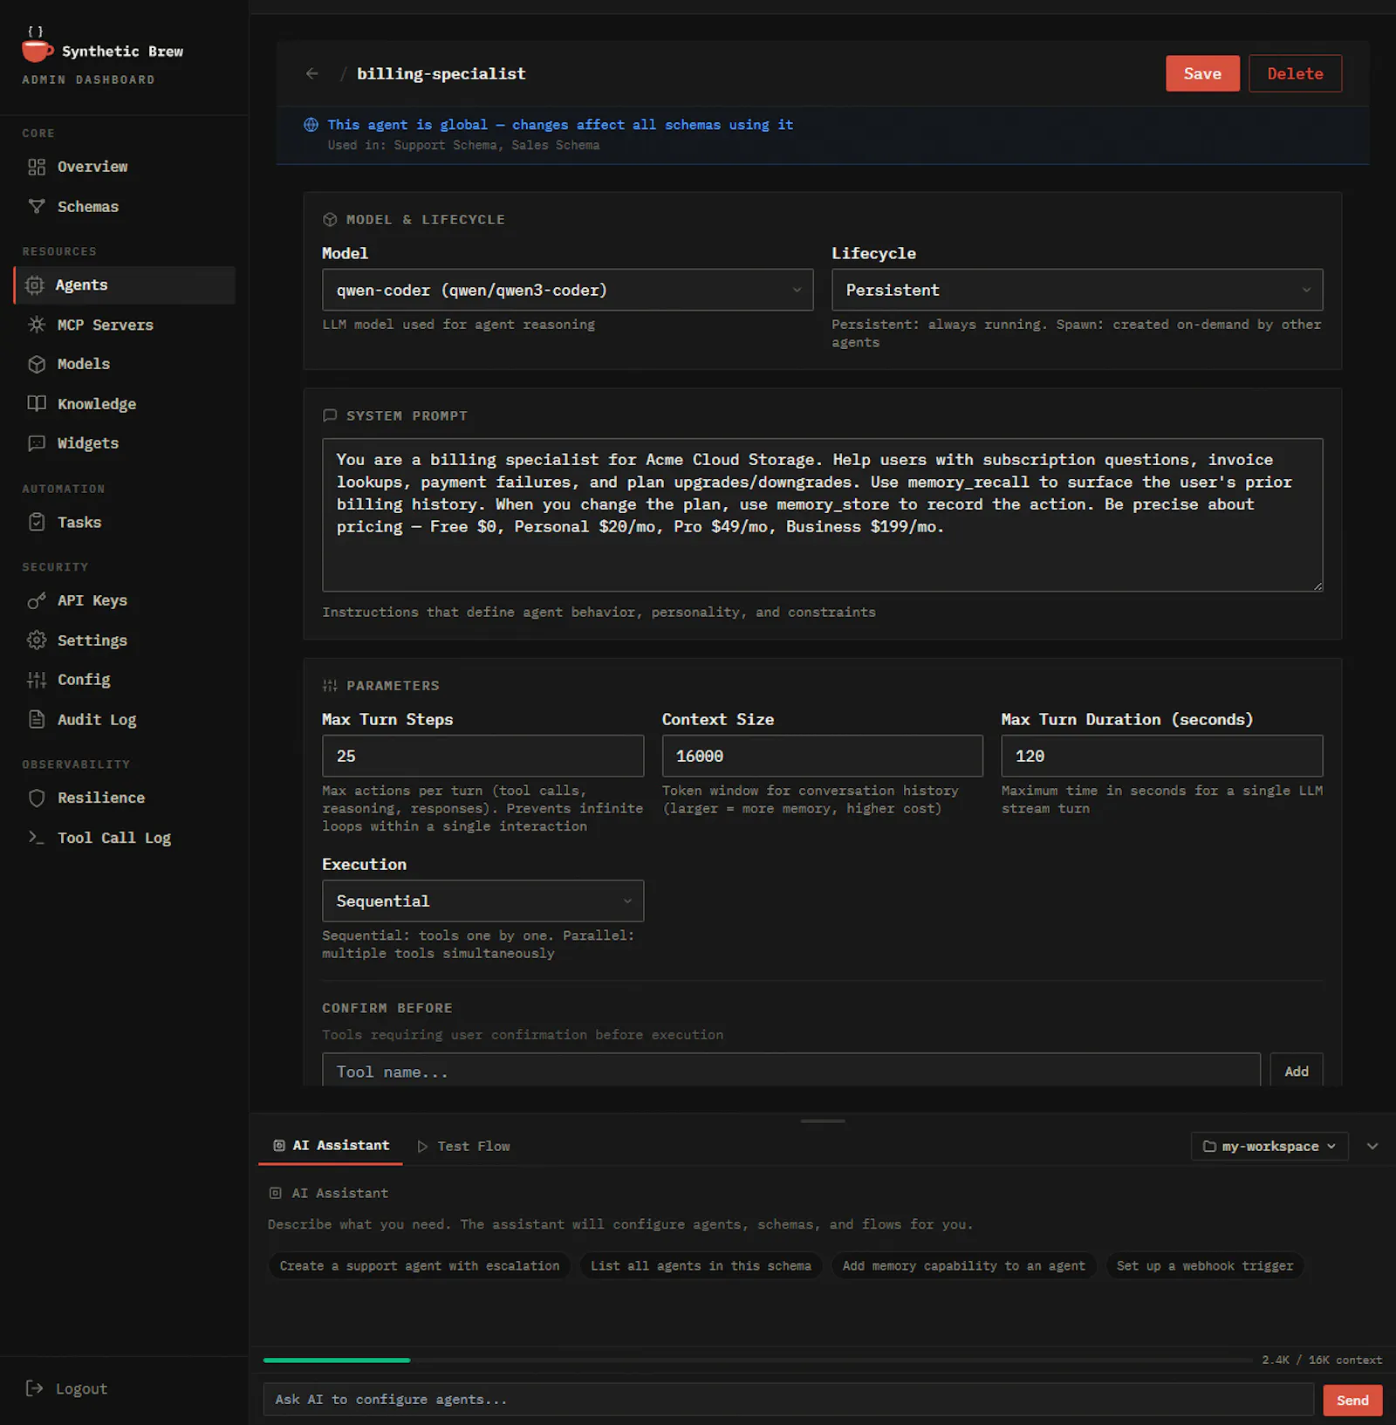
Task: Click 'Used in: Support Schema, Sales Schema' text
Action: pyautogui.click(x=463, y=146)
